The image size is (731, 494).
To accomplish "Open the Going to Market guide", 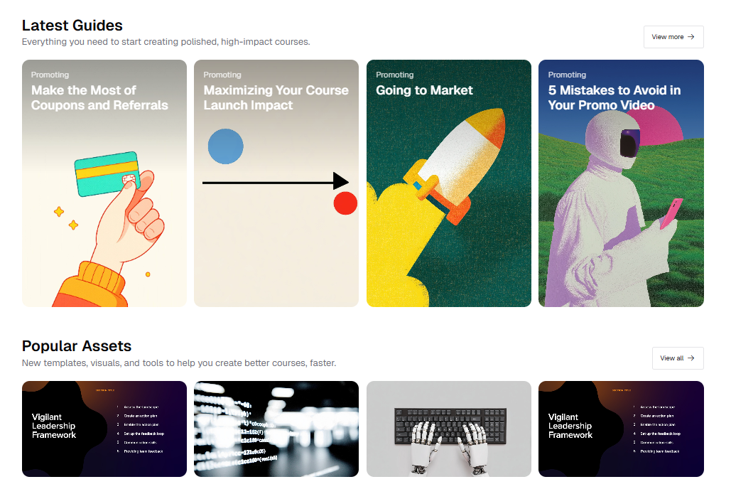I will click(x=448, y=183).
